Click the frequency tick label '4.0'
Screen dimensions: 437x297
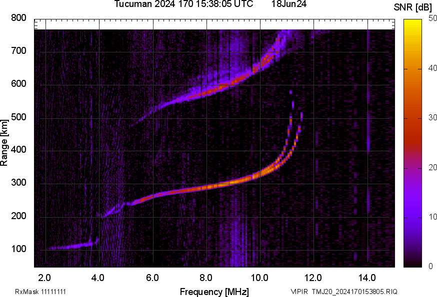pyautogui.click(x=98, y=278)
